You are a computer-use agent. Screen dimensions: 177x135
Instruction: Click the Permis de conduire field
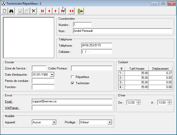click(x=43, y=81)
